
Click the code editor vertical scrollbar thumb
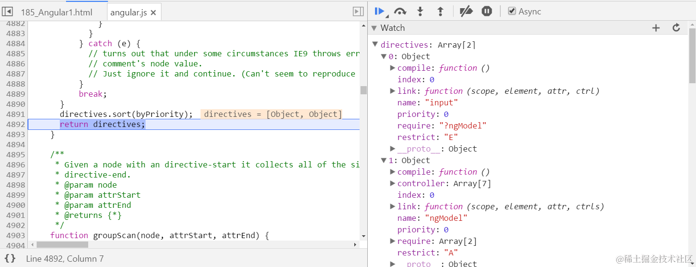tap(363, 90)
